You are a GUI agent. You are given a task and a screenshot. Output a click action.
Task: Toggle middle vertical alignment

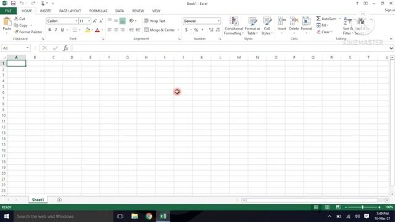click(x=116, y=21)
